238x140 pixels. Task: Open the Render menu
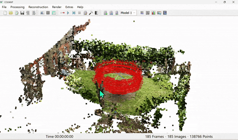(x=57, y=7)
